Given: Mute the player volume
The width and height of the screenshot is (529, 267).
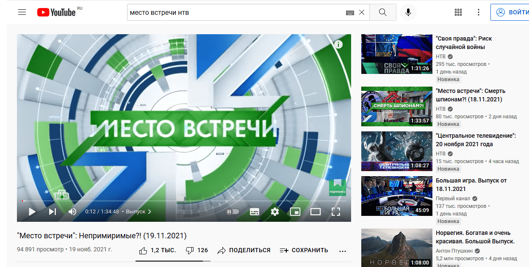Looking at the screenshot, I should (x=72, y=212).
